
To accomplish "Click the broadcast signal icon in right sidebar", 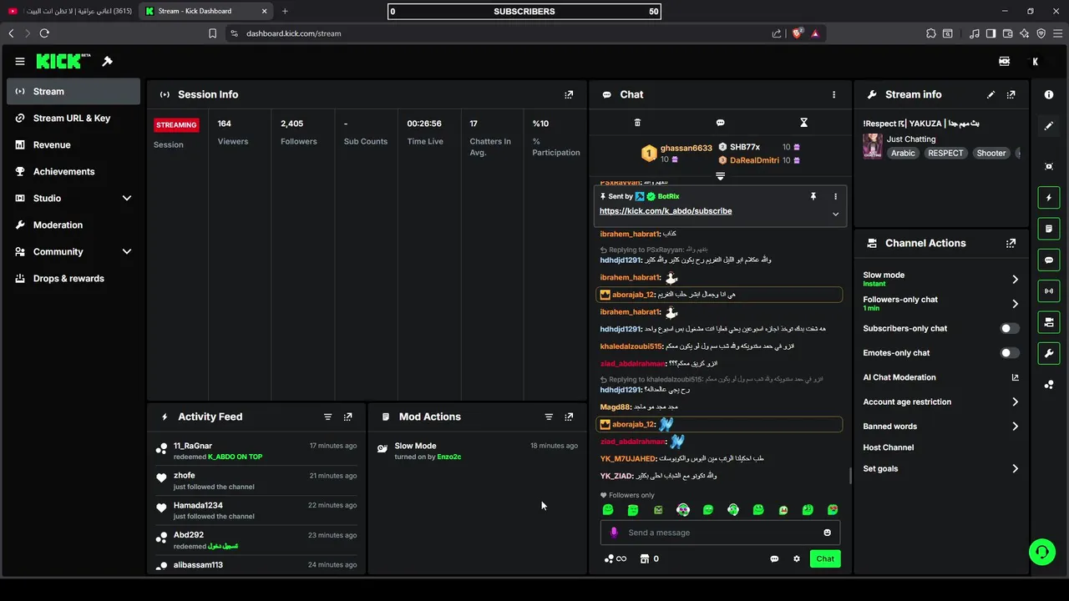I will coord(1049,290).
